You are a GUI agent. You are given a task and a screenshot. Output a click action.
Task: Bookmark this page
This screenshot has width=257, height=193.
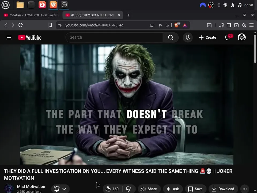[x=50, y=25]
